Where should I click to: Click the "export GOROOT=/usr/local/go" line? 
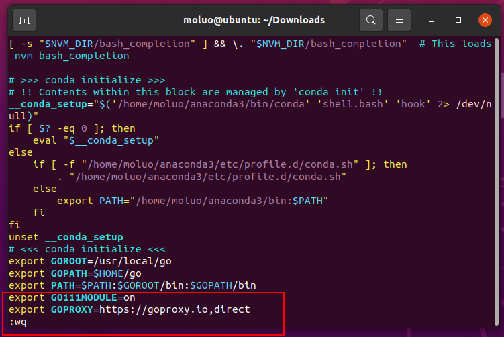91,261
